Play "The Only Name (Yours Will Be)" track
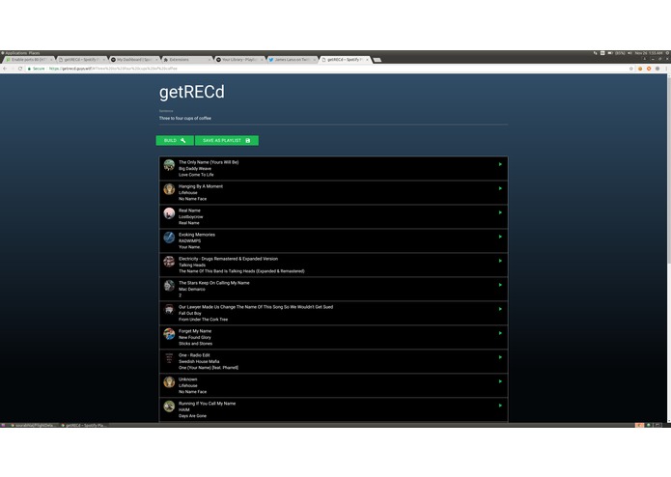The image size is (671, 477). 500,164
